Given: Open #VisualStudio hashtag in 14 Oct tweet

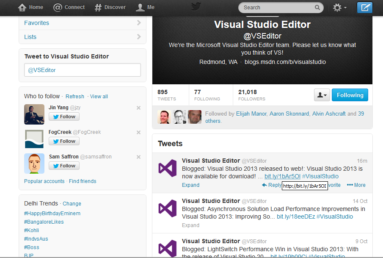Looking at the screenshot, I should pyautogui.click(x=335, y=216).
